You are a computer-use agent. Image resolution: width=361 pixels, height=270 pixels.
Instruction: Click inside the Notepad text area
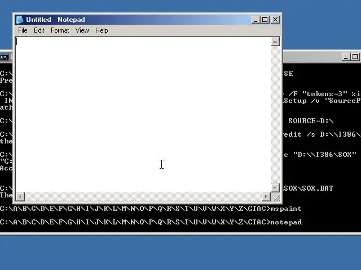[x=143, y=115]
